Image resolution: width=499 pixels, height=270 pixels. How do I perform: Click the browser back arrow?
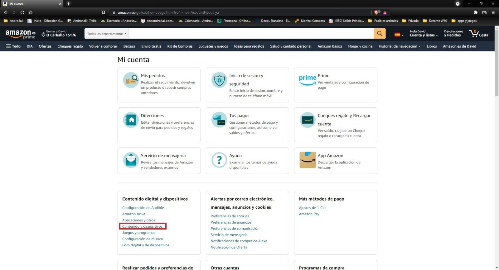pos(6,12)
